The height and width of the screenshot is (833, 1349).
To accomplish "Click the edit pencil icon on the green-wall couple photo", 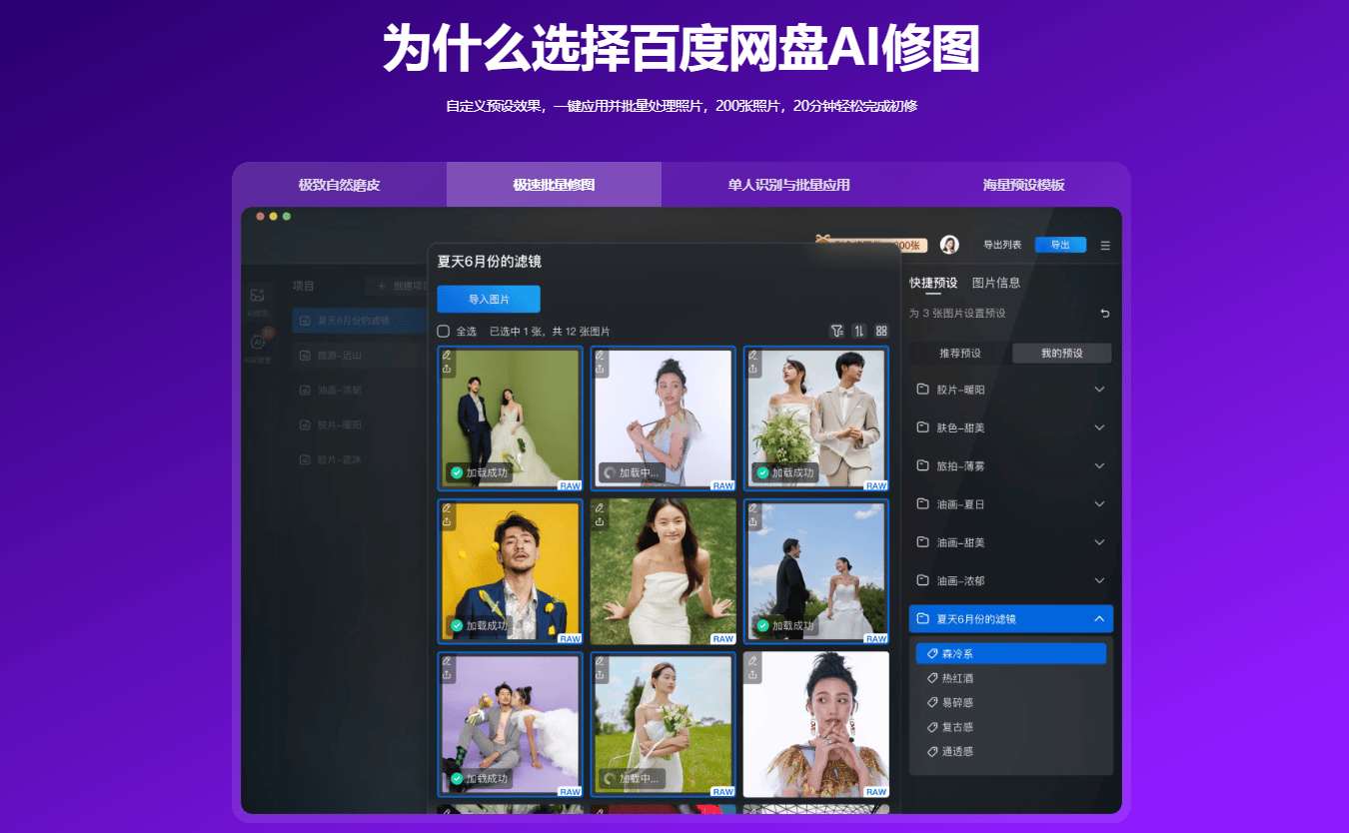I will (447, 356).
